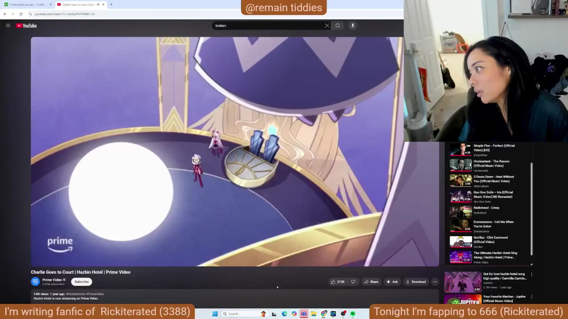This screenshot has height=319, width=568.
Task: Open Out for love Hazbin Hotel song
Action: tap(486, 282)
